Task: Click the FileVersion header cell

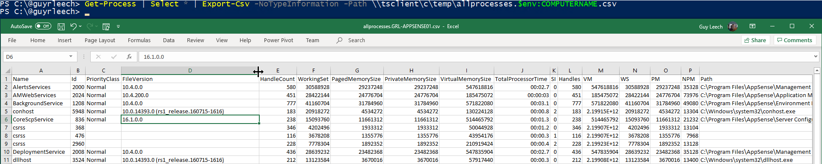Action: [x=190, y=79]
